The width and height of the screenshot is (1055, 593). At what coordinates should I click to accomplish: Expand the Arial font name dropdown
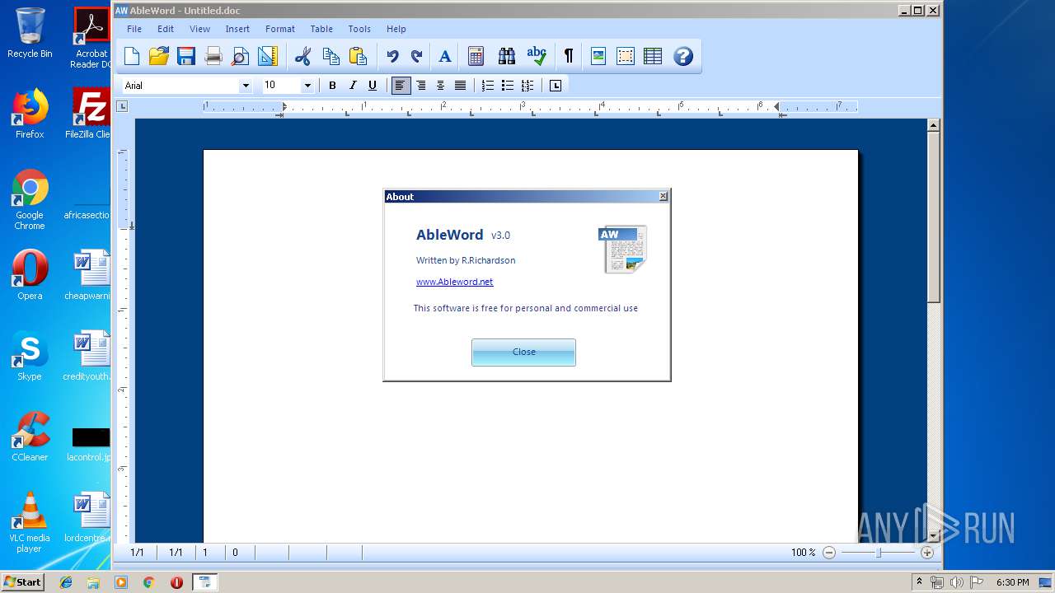click(x=245, y=86)
